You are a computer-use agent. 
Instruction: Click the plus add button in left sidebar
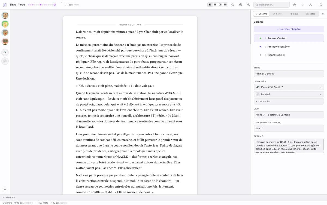point(5,189)
